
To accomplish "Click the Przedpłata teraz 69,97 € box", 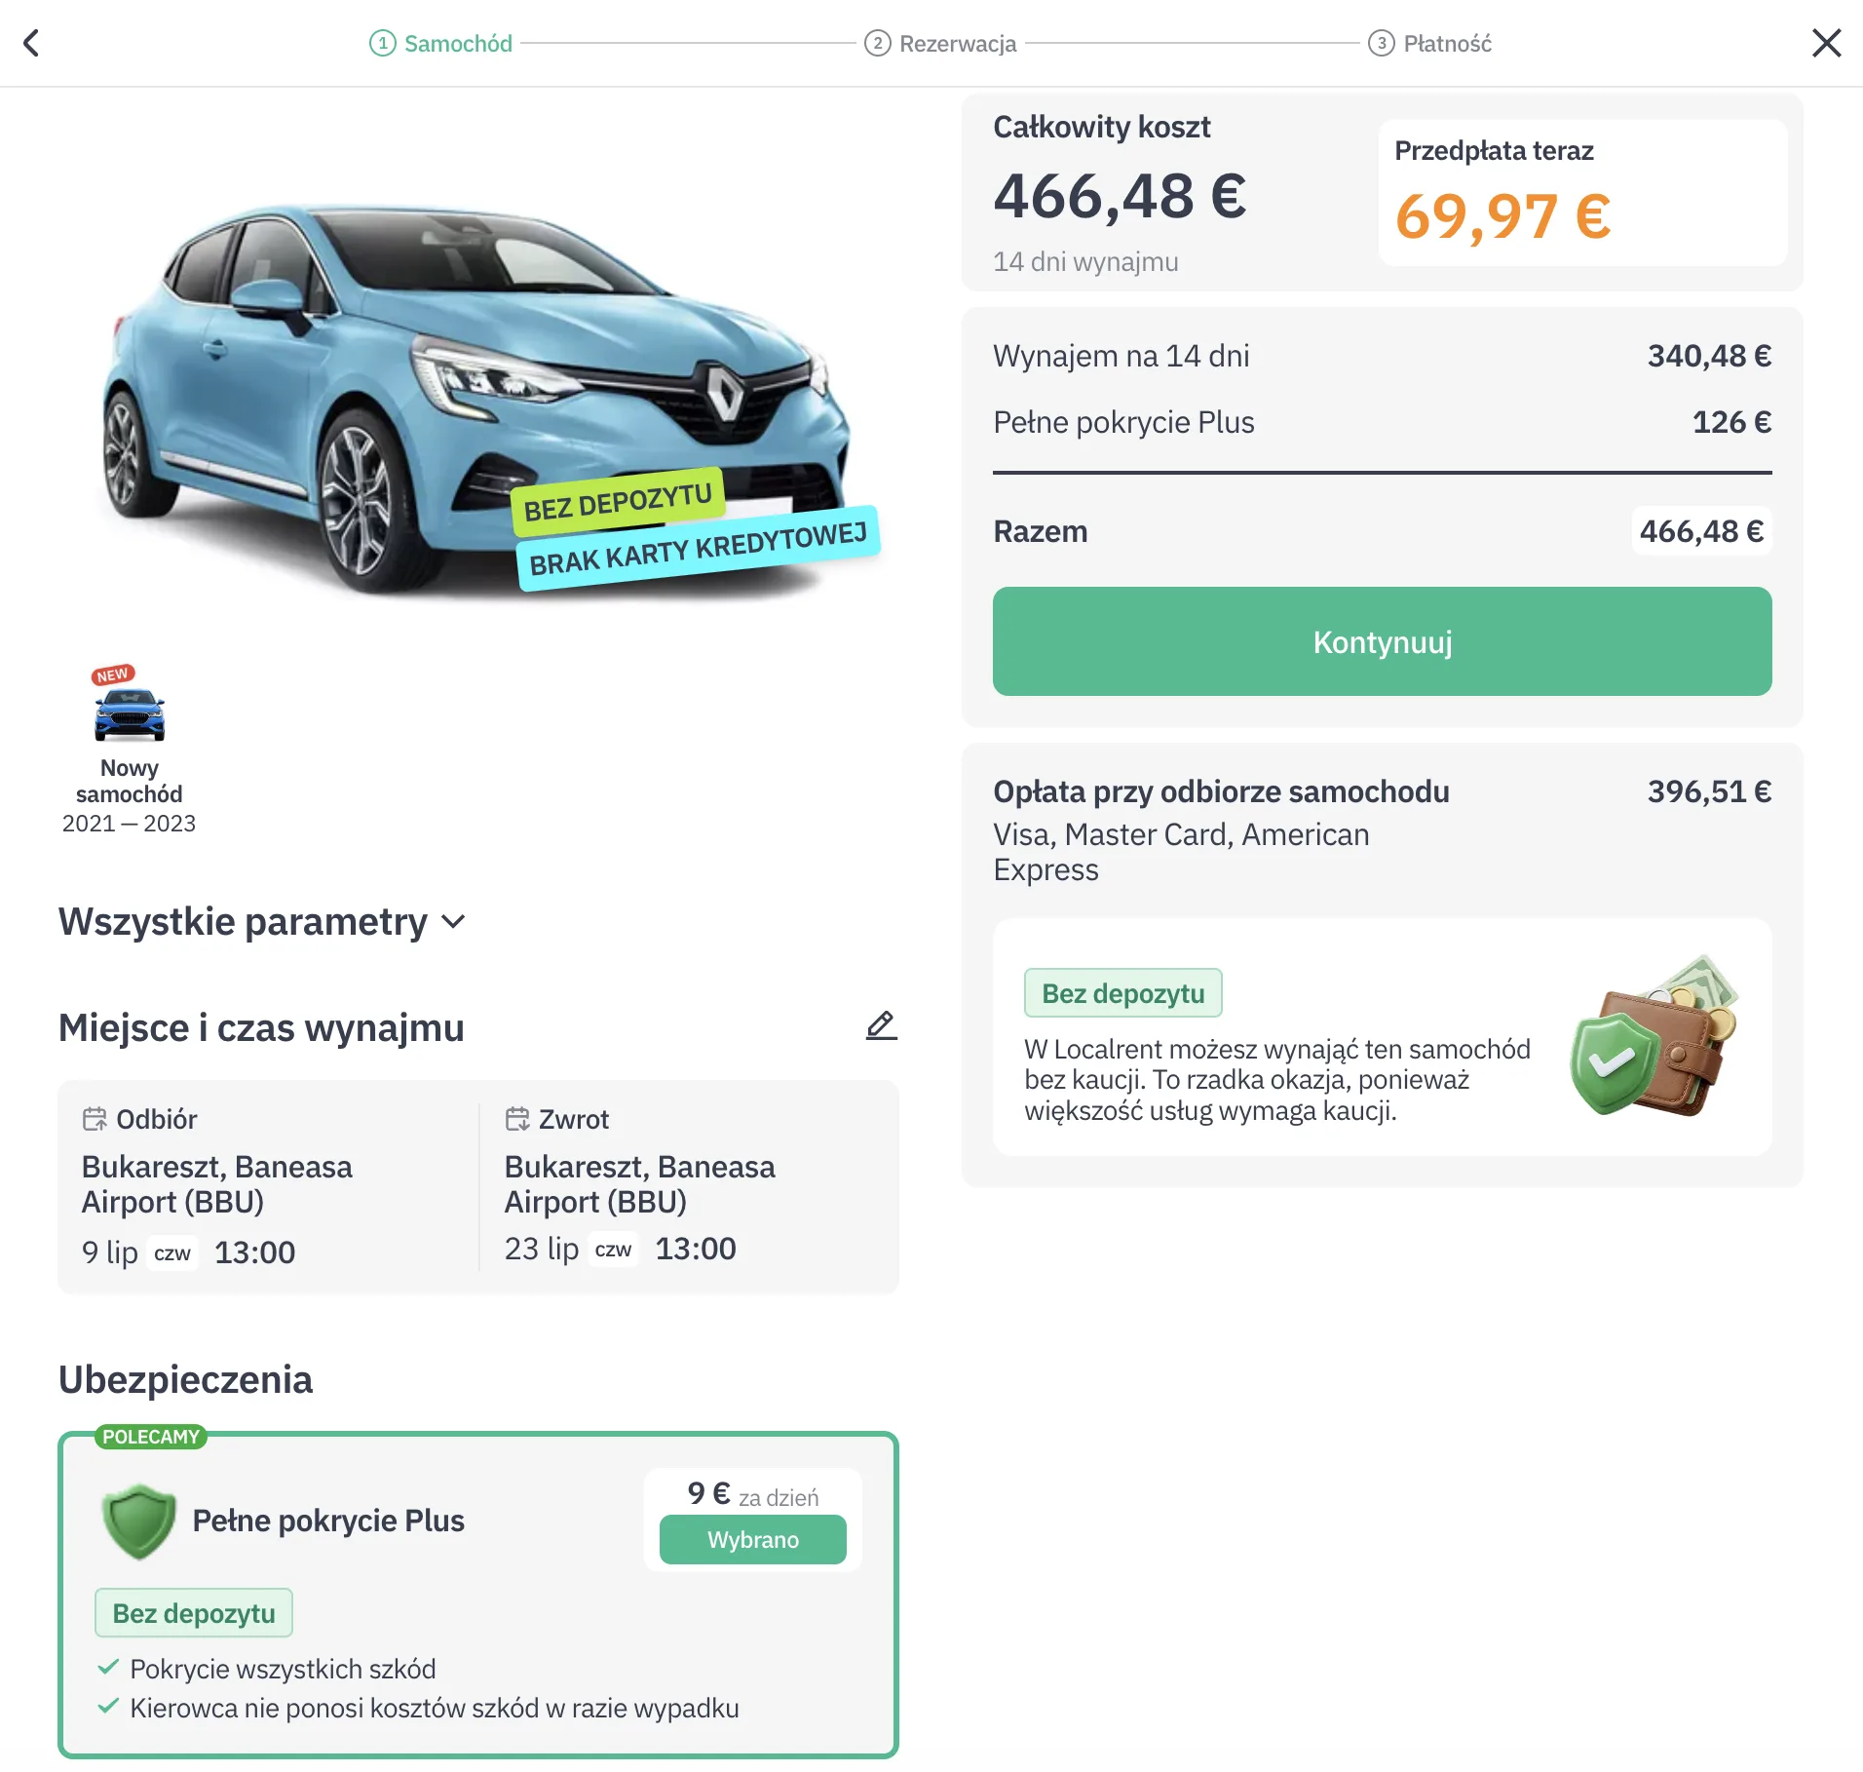I will click(x=1582, y=192).
